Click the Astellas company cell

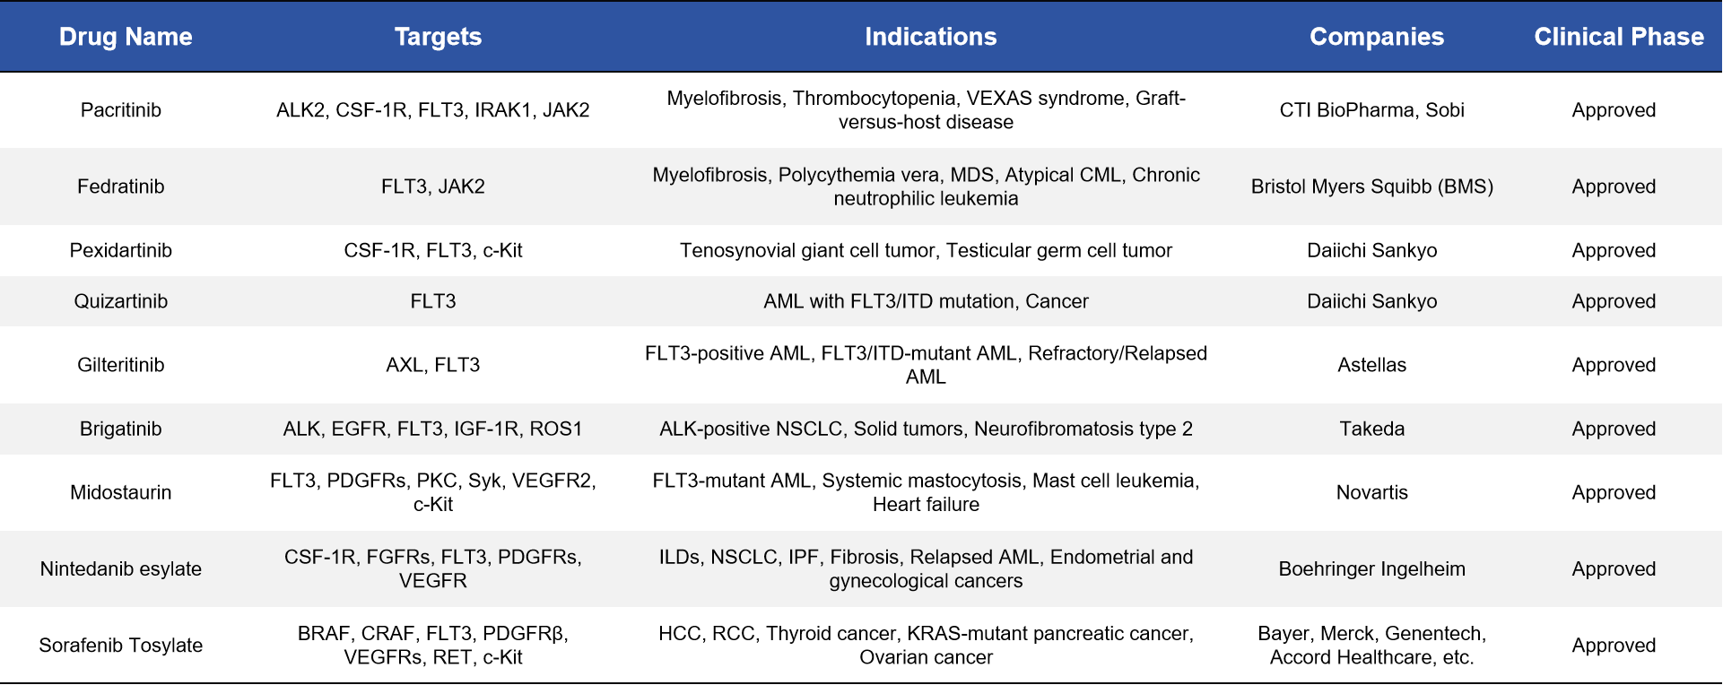pyautogui.click(x=1372, y=365)
